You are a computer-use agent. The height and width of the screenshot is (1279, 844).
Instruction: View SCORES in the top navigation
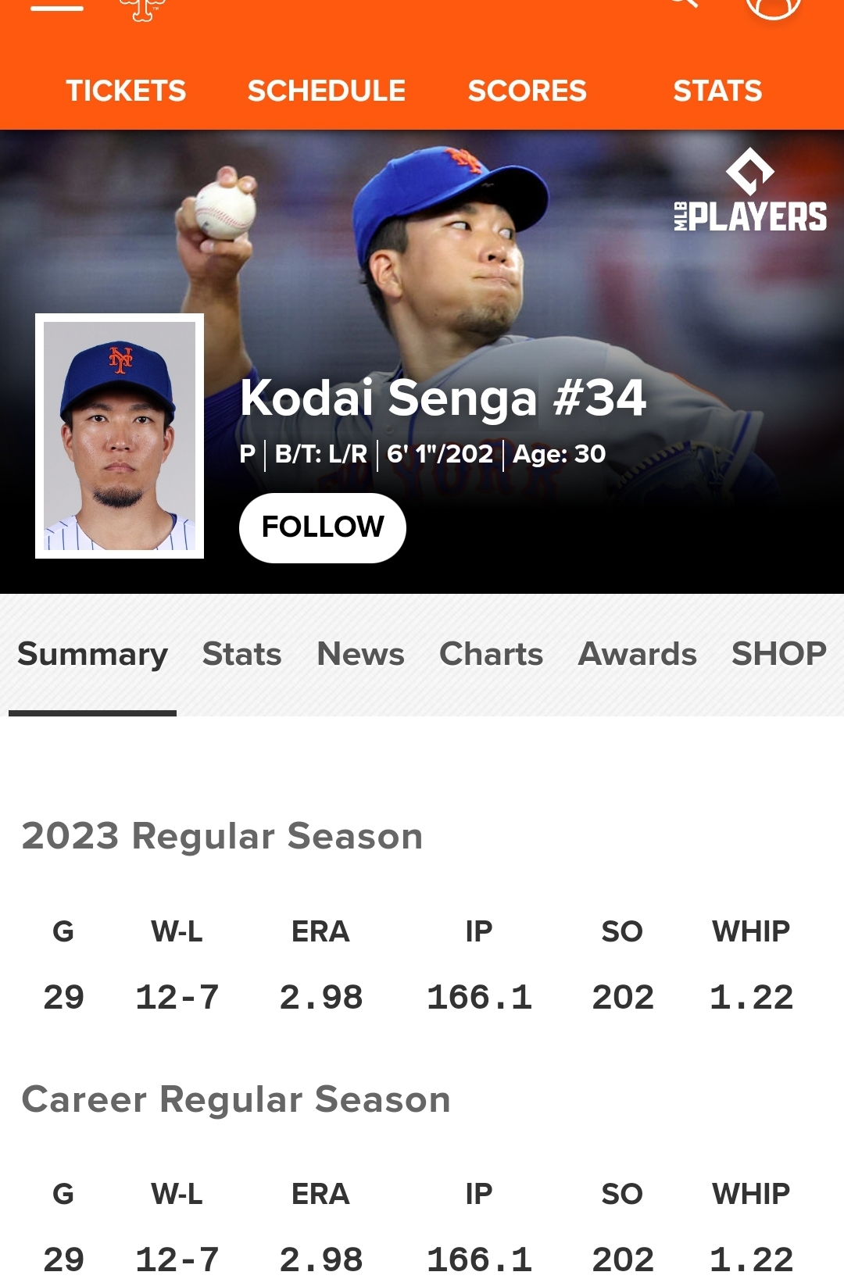[x=527, y=91]
